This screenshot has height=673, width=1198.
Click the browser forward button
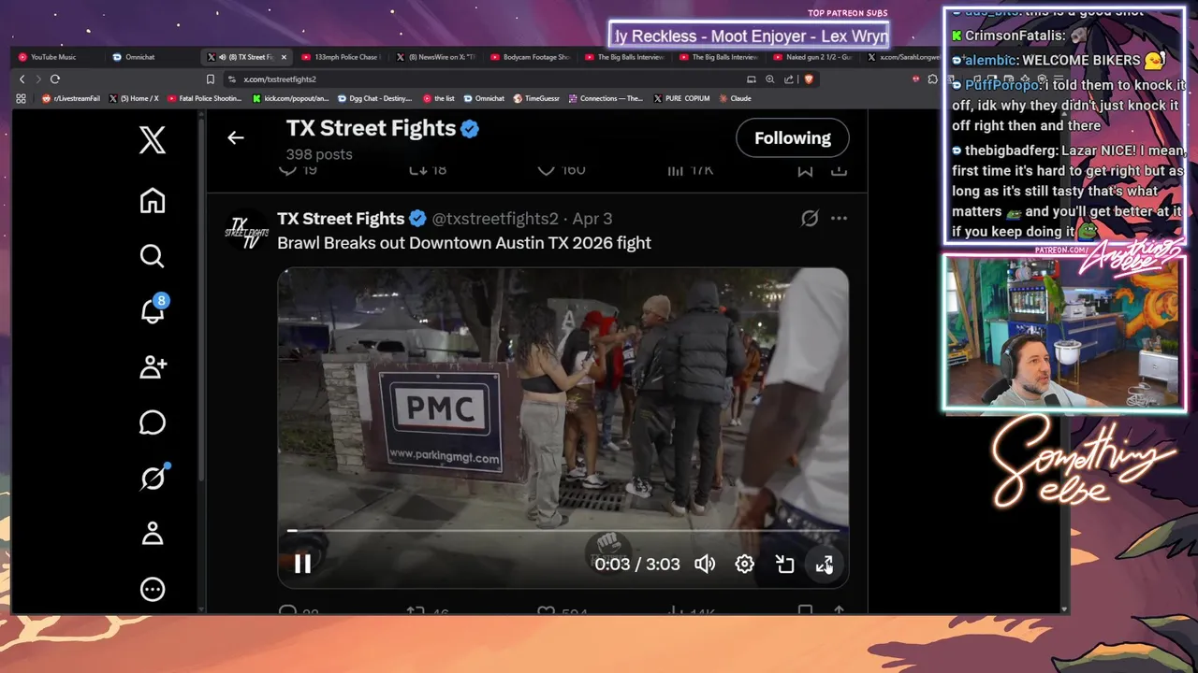38,79
